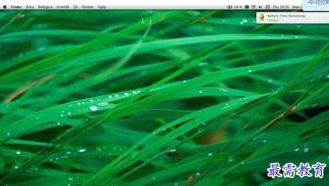
Task: Open the Han user account menu
Action: (298, 7)
